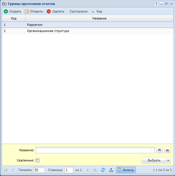Click the Название filter input field
Viewport: 175px width, 176px height.
93,150
